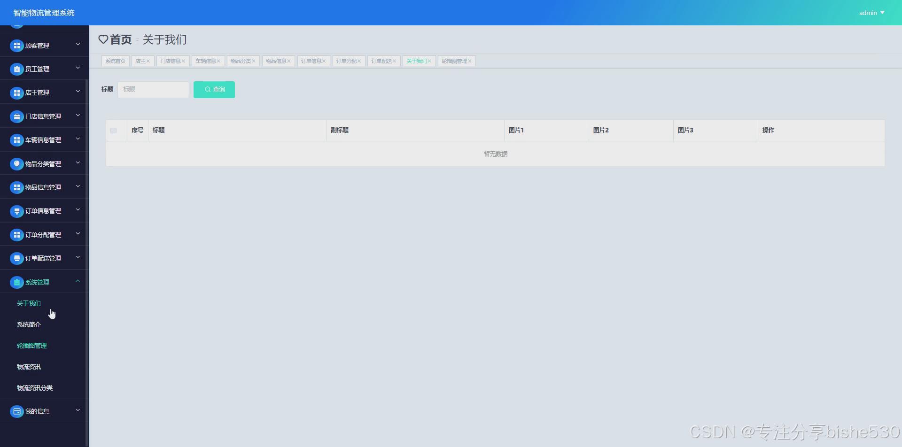Expand the 物品分类管理 menu chevron
The image size is (902, 447).
tap(78, 163)
